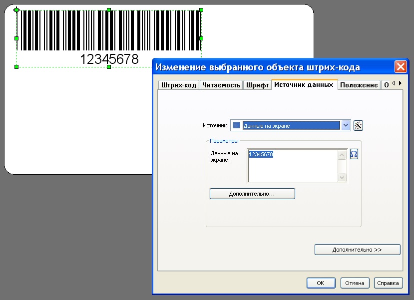Show tabs to the right with the arrow
This screenshot has height=300, width=414.
(x=401, y=83)
